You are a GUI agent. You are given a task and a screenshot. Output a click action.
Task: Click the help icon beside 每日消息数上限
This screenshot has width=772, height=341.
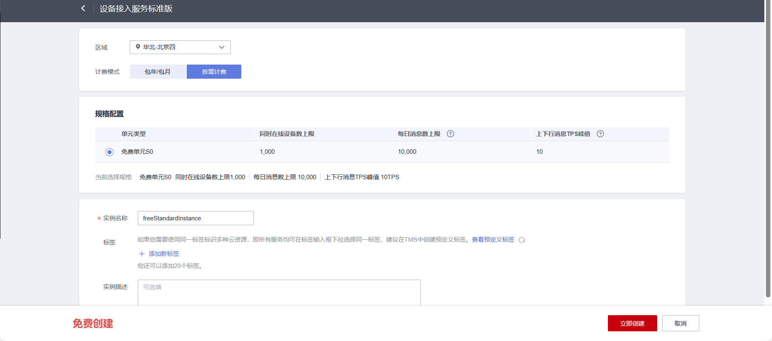point(450,134)
